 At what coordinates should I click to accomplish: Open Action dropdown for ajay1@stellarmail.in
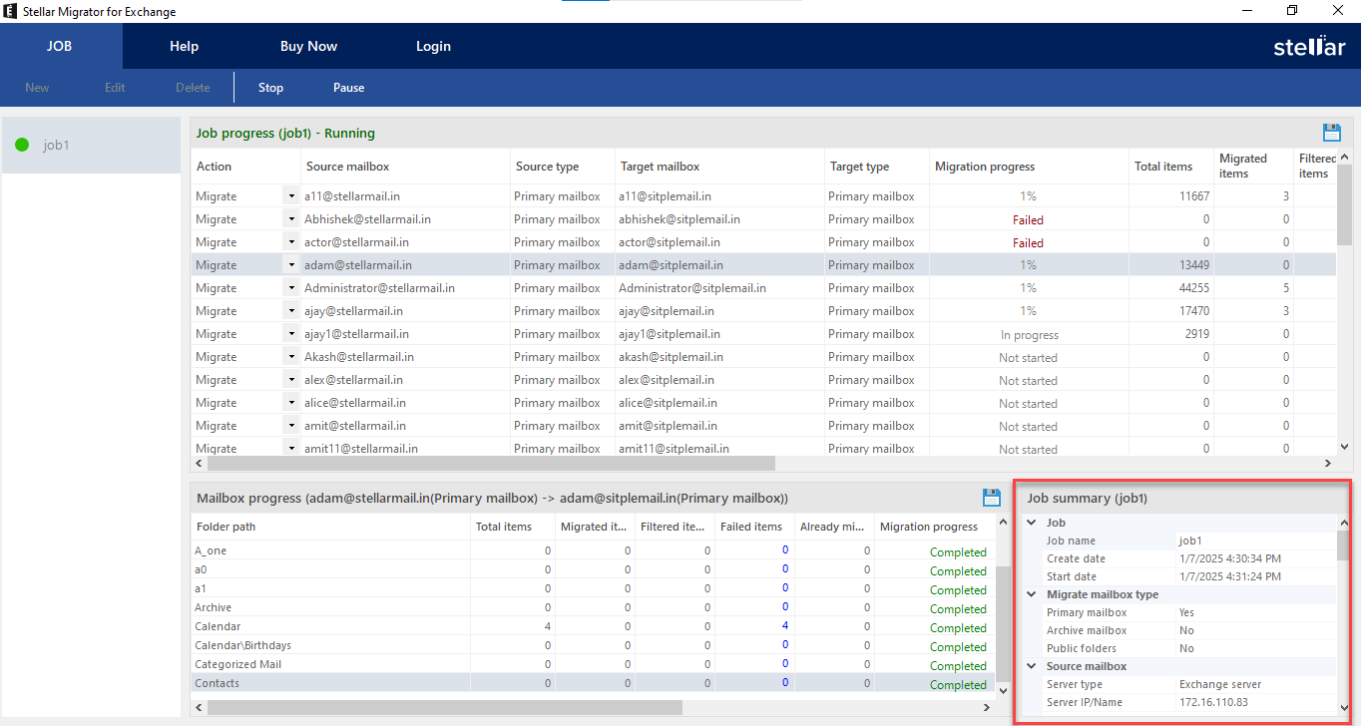tap(291, 334)
